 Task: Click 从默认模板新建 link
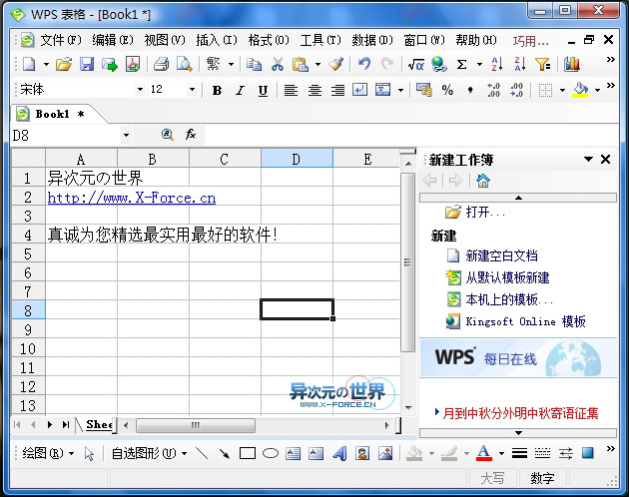click(507, 277)
